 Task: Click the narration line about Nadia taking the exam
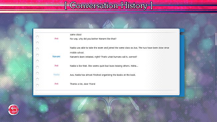119,50
